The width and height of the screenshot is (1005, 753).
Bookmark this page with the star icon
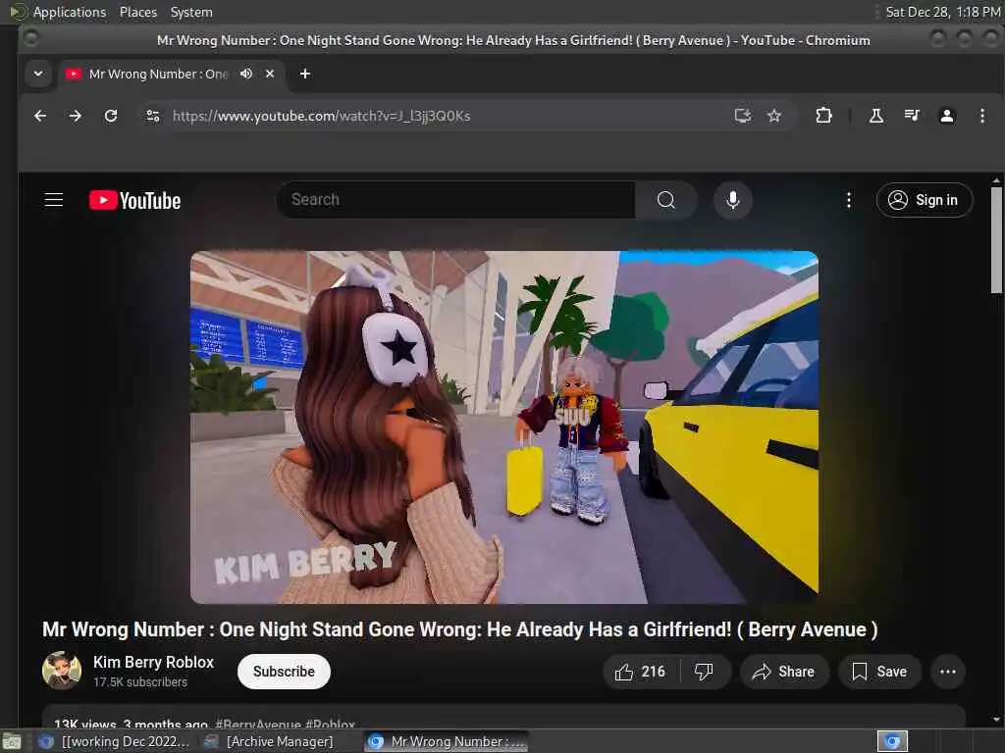(x=774, y=116)
